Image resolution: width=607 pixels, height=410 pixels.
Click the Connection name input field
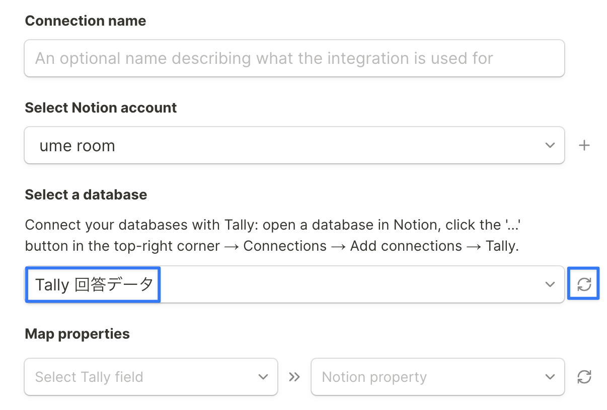point(294,58)
